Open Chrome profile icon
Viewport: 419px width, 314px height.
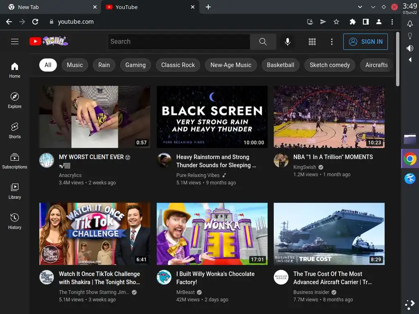click(x=378, y=22)
